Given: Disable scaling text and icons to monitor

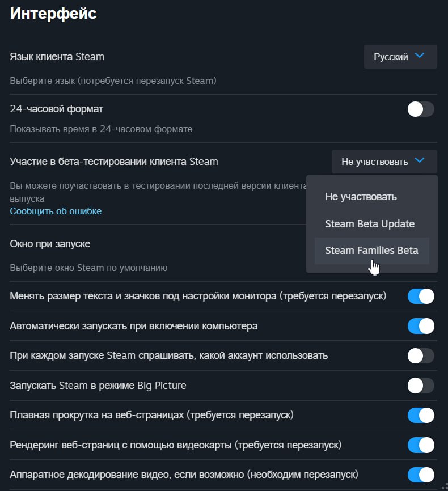Looking at the screenshot, I should point(421,296).
